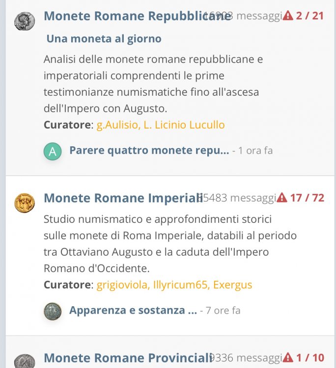Open the Illyricum65 curator profile
This screenshot has height=368, width=336.
(x=180, y=285)
